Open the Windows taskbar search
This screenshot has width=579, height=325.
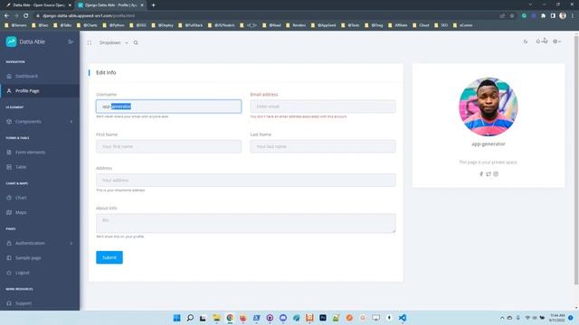[x=190, y=318]
